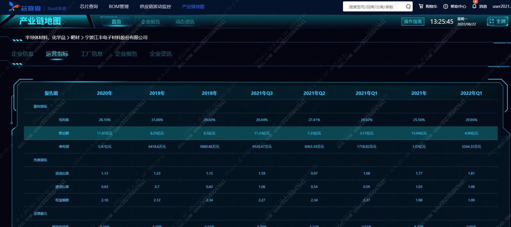Focus the model/brand search input field
The height and width of the screenshot is (227, 511).
click(373, 7)
